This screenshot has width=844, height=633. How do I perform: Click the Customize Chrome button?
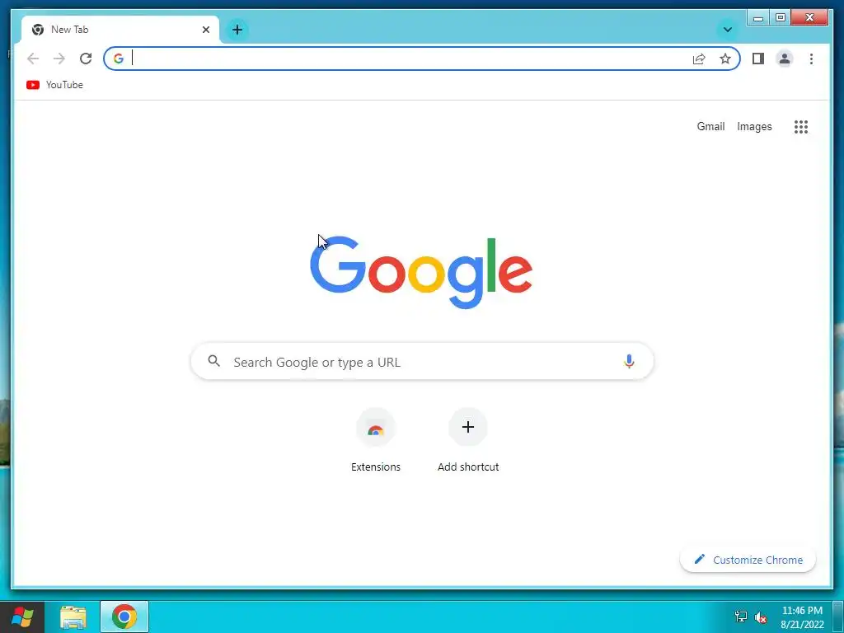point(748,560)
